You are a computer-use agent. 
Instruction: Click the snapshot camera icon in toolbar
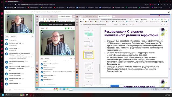coord(148,5)
